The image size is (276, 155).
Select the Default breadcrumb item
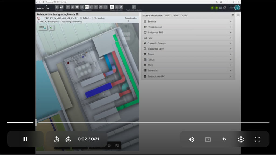click(x=86, y=18)
